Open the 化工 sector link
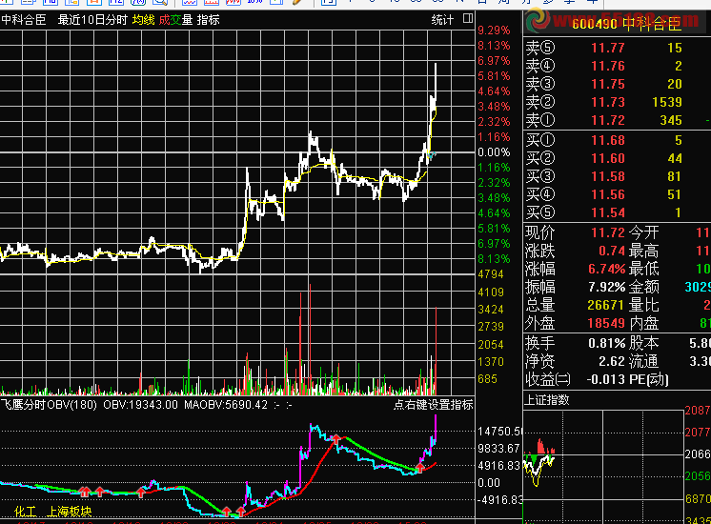The height and width of the screenshot is (524, 711). coord(25,512)
